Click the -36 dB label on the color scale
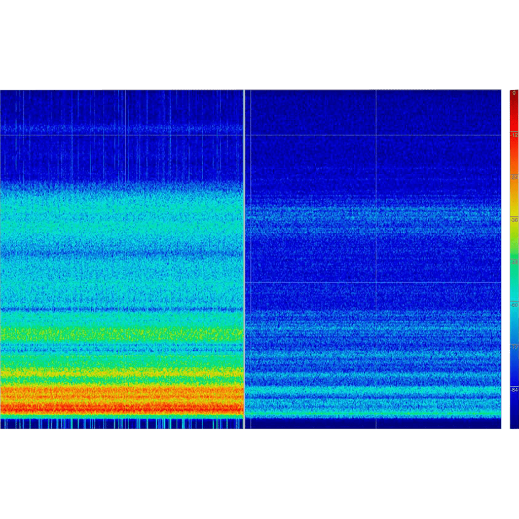Screen dimensions: 519x519 coord(514,220)
